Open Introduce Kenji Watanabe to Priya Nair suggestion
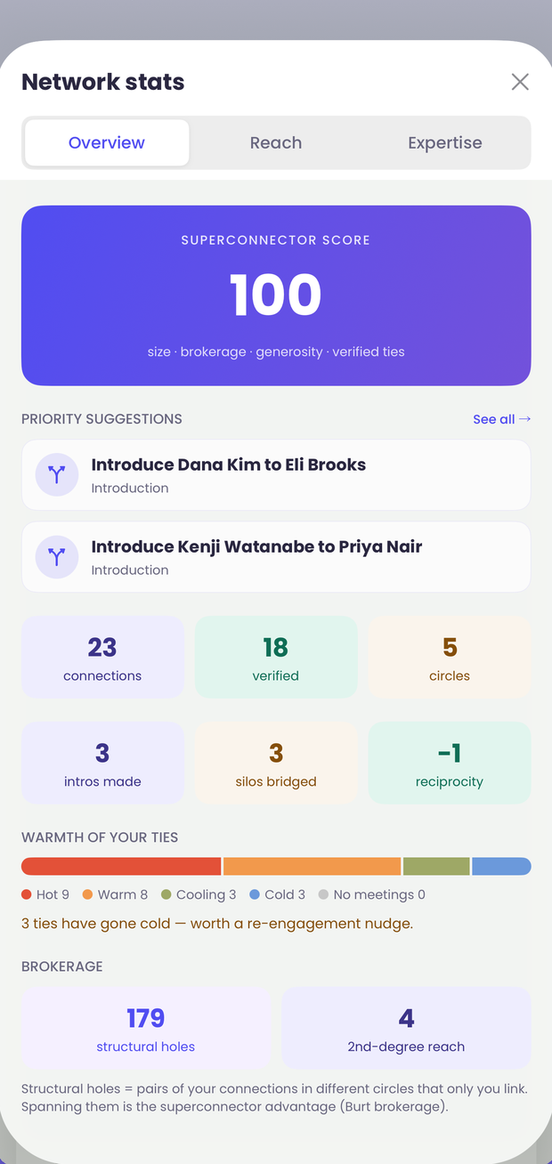552x1164 pixels. [276, 557]
